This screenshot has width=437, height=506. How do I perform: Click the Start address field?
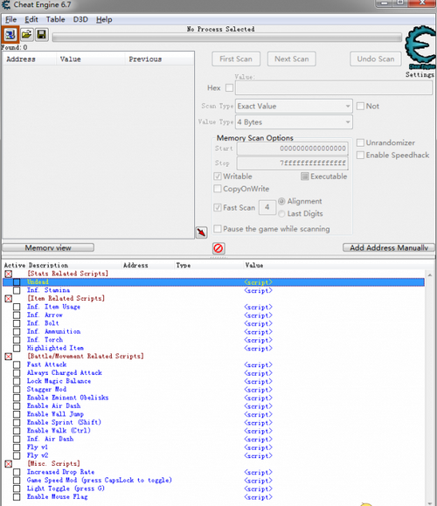(293, 149)
